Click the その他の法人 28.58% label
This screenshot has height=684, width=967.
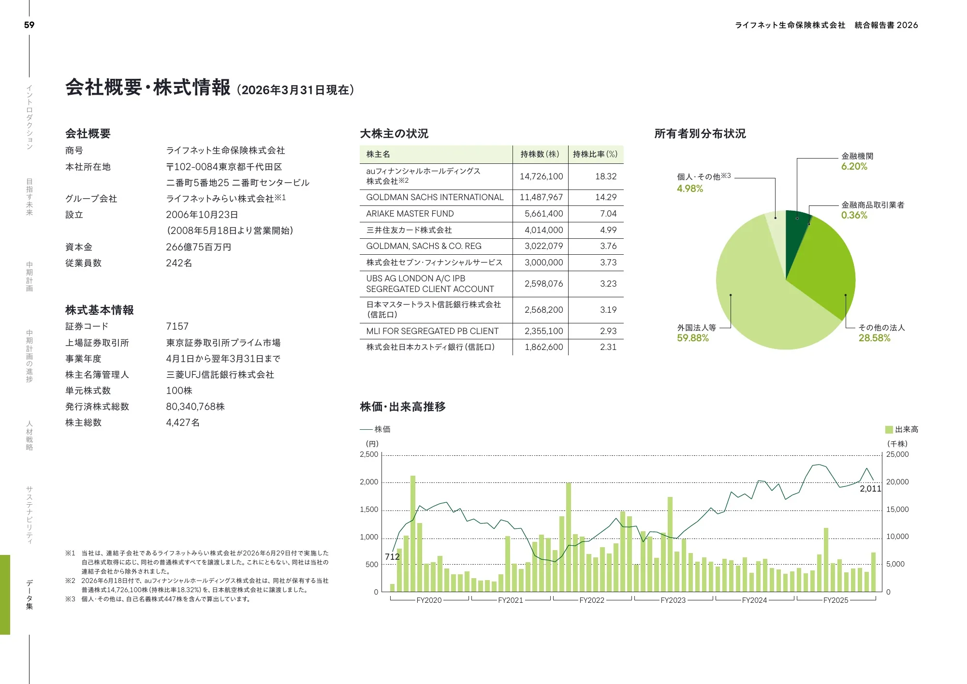(x=881, y=333)
